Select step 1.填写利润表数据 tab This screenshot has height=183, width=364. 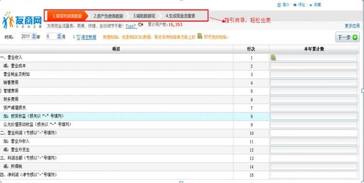point(67,16)
